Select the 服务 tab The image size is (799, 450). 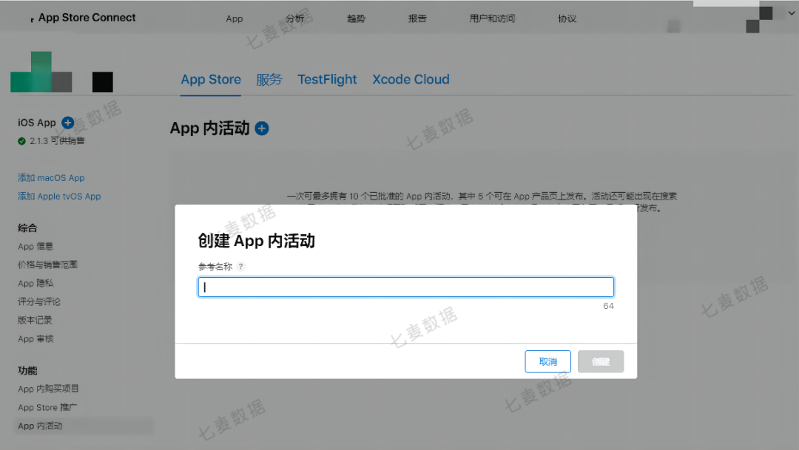[x=269, y=80]
